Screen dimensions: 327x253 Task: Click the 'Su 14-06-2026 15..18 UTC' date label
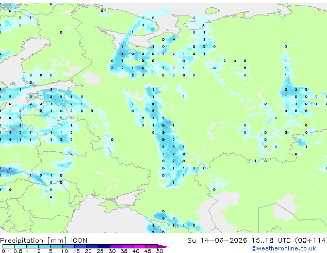(x=239, y=241)
